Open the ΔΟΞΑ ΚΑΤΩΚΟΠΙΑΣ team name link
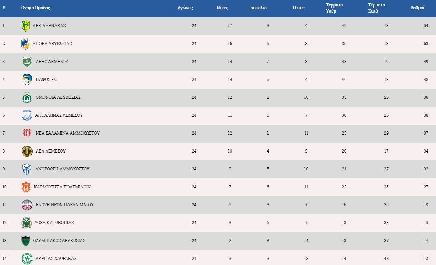The height and width of the screenshot is (265, 436). coord(54,223)
